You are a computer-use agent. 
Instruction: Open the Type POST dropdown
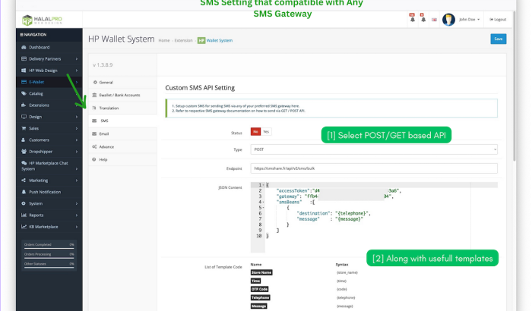(374, 149)
